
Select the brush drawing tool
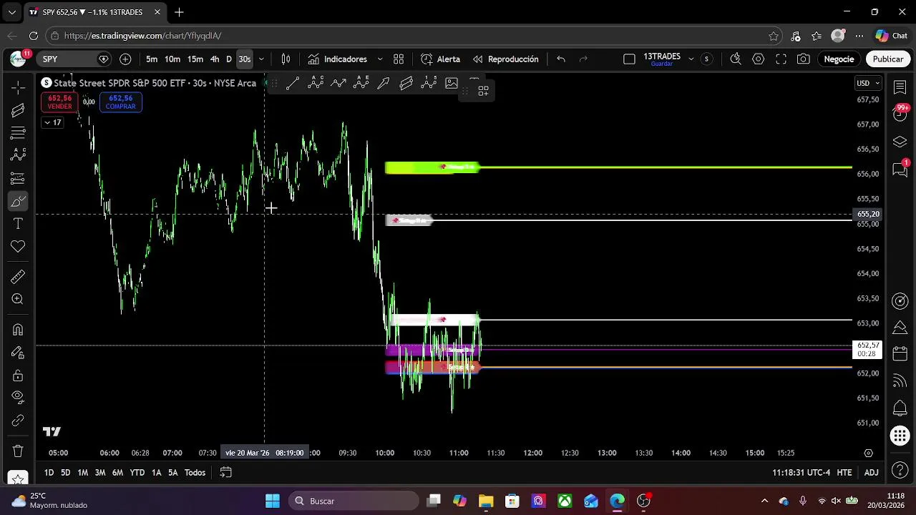click(18, 202)
